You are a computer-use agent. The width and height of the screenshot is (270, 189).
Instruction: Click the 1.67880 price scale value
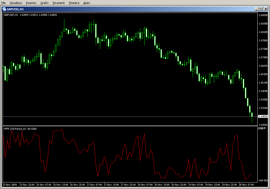(x=263, y=40)
